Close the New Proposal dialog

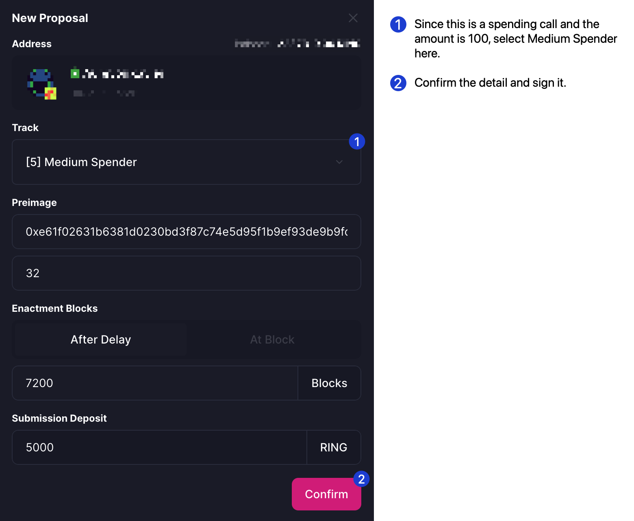coord(353,18)
